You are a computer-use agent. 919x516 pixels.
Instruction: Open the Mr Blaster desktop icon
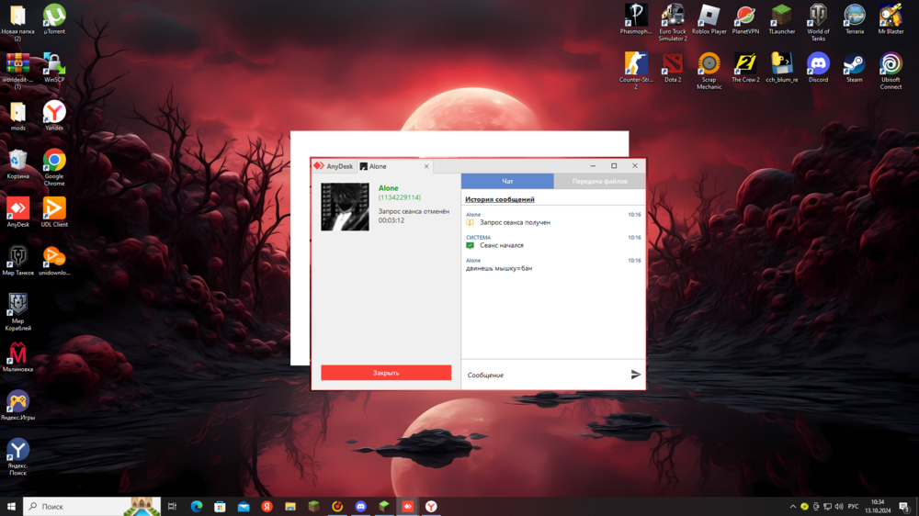click(x=891, y=18)
